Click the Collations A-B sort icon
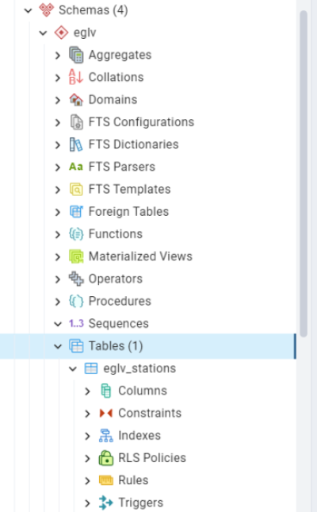The image size is (317, 512). pos(76,77)
